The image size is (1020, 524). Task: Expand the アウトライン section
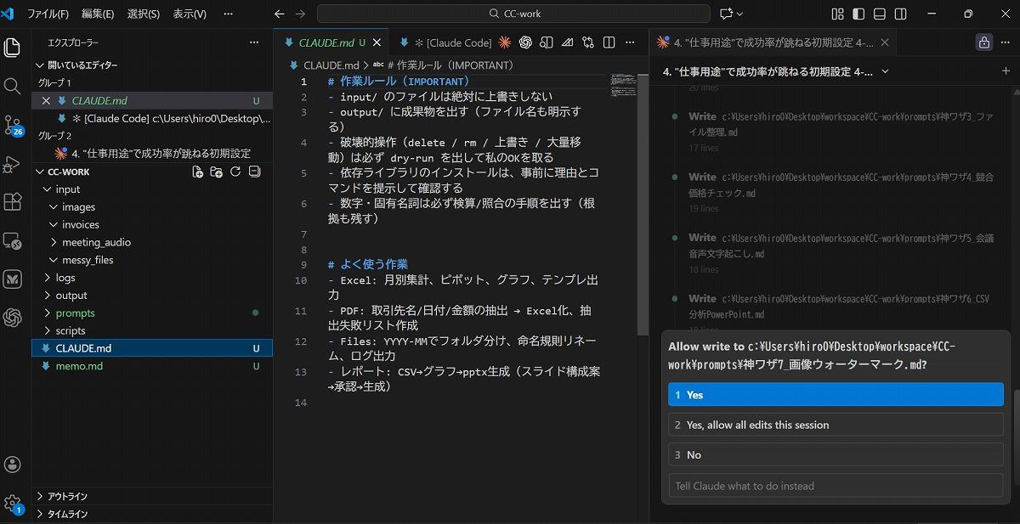pyautogui.click(x=67, y=496)
